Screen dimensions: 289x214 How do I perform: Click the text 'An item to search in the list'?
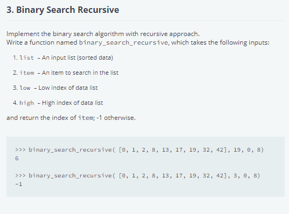pos(80,73)
